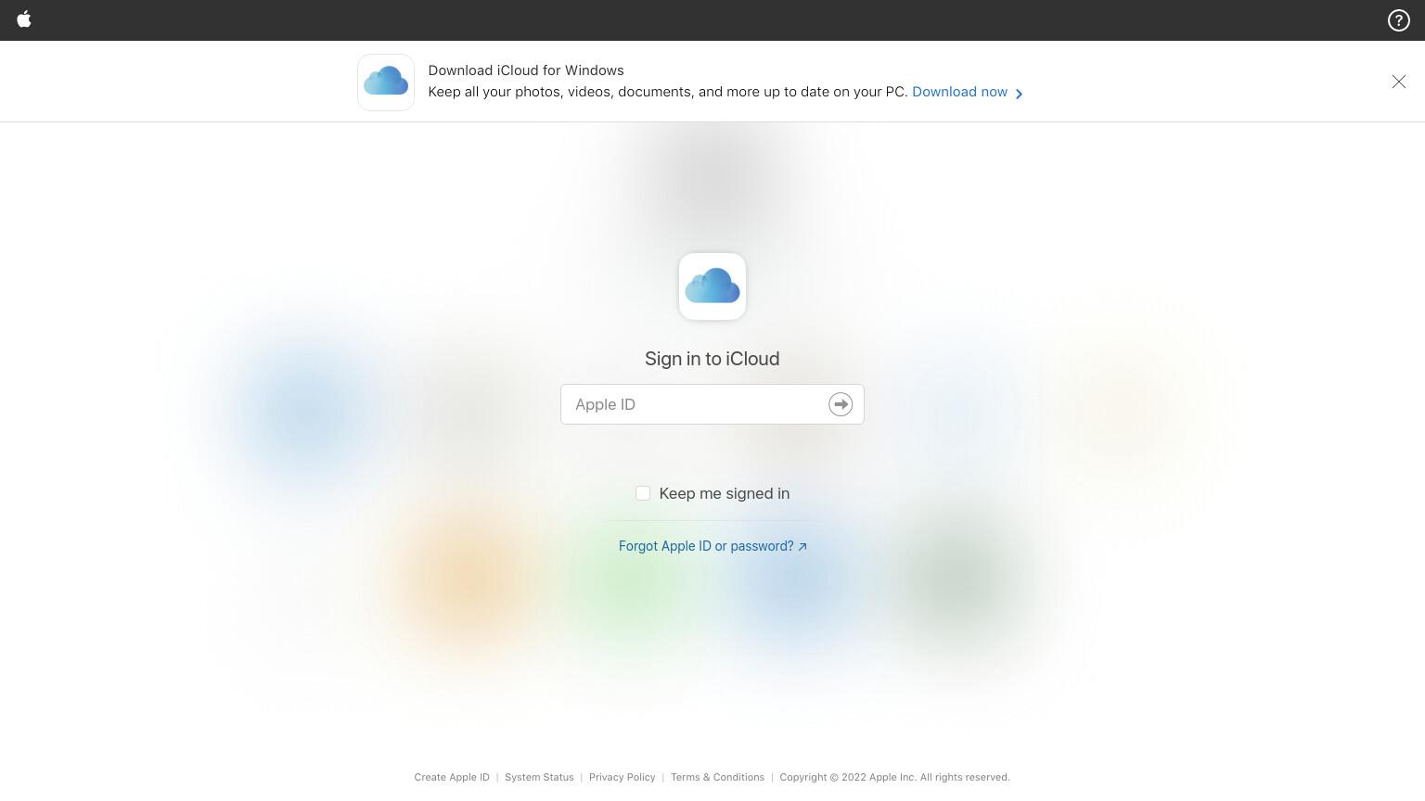This screenshot has width=1425, height=801.
Task: Open the help question mark icon
Action: (1398, 20)
